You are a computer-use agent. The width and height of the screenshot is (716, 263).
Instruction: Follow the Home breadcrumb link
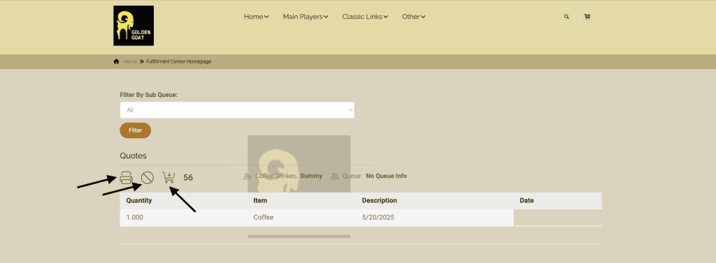point(130,61)
